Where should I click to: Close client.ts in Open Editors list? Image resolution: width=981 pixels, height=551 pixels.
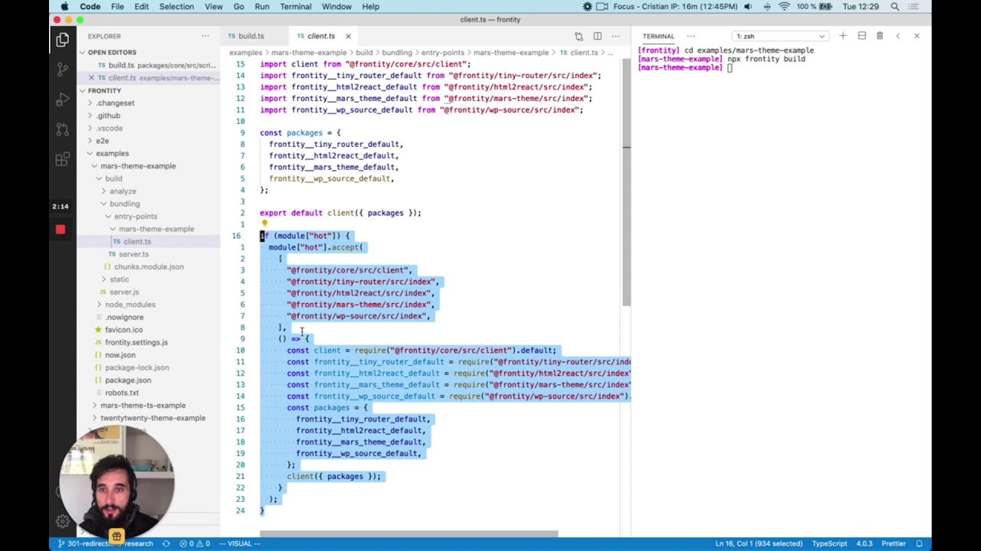[x=91, y=78]
